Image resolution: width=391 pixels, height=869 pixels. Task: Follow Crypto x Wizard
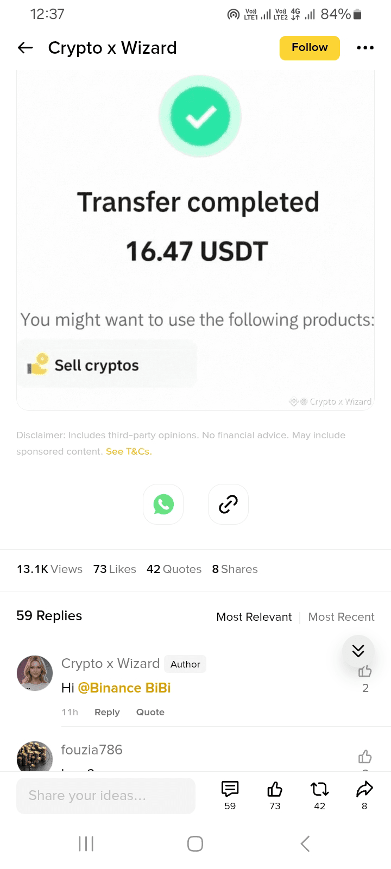[310, 48]
